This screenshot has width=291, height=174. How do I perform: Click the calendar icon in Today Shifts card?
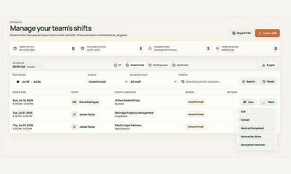pyautogui.click(x=15, y=48)
